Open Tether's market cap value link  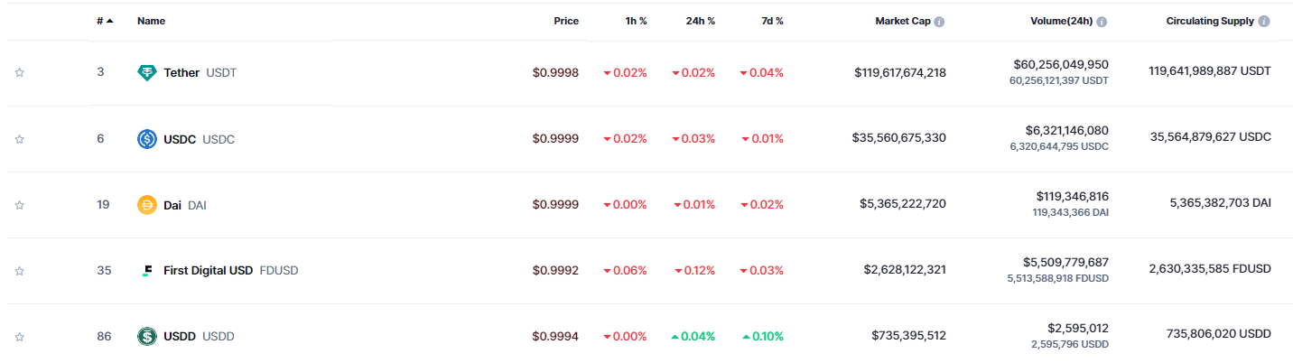[899, 72]
